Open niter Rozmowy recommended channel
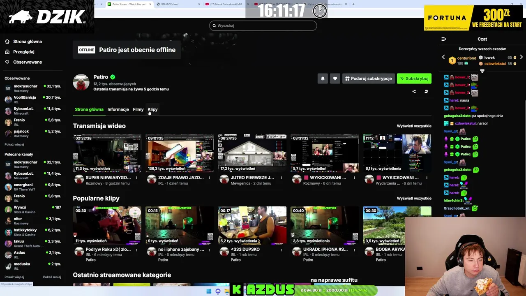Image resolution: width=526 pixels, height=296 pixels. (x=32, y=221)
